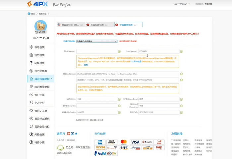Click the 首页 breadcrumb link
The width and height of the screenshot is (232, 159).
click(x=32, y=14)
